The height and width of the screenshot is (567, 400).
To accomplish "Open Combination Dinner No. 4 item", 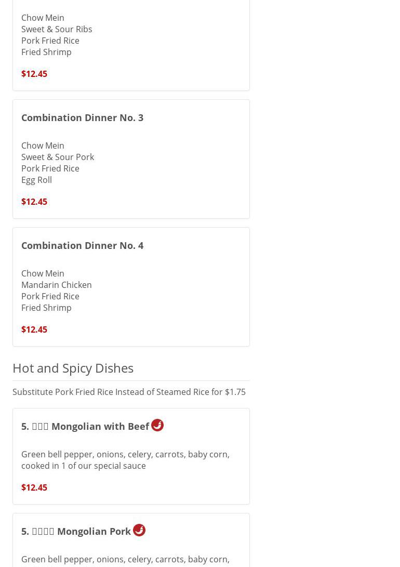I will point(82,245).
